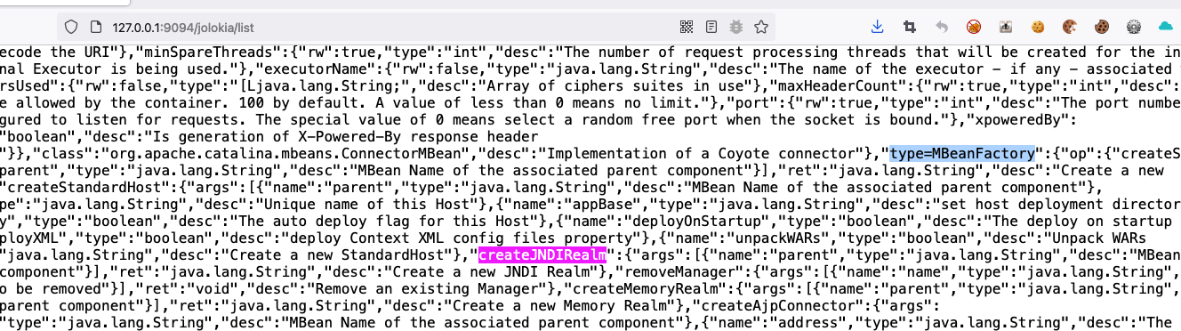Click the bitten brown cookie extension icon
This screenshot has height=331, width=1181.
pos(1070,27)
